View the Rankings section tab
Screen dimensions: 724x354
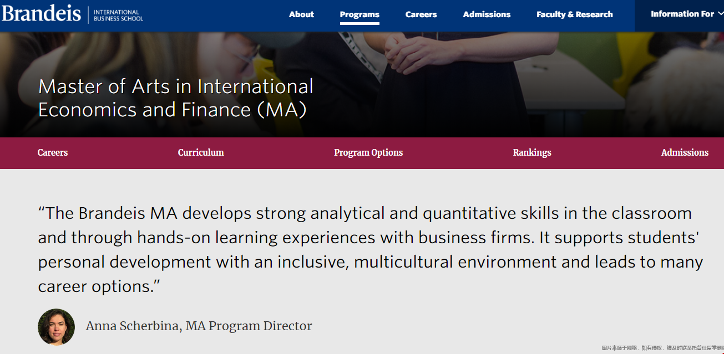click(x=532, y=152)
